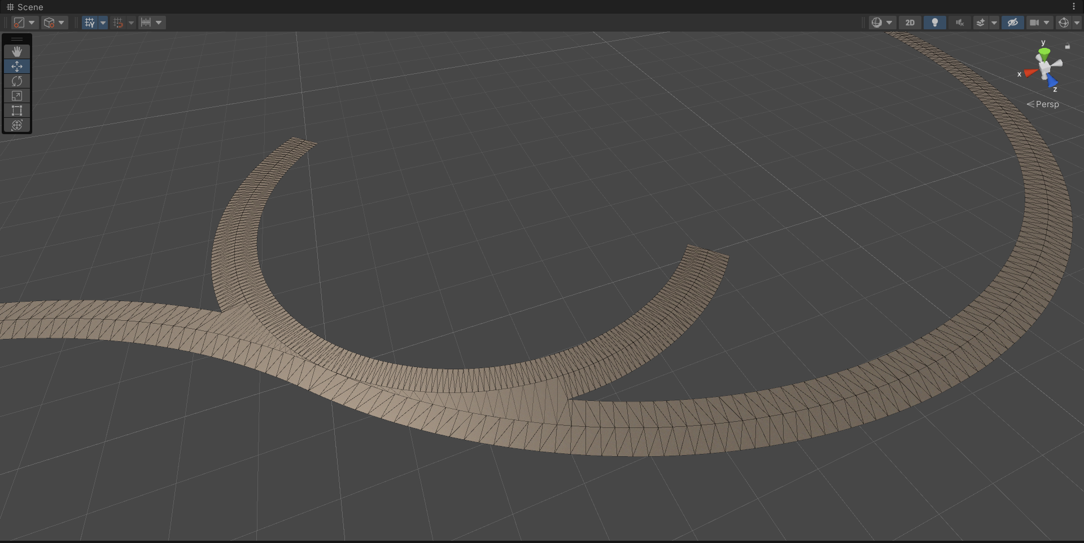Open the handle rotation (Global/Local) cube dropdown
This screenshot has height=543, width=1084.
point(55,23)
